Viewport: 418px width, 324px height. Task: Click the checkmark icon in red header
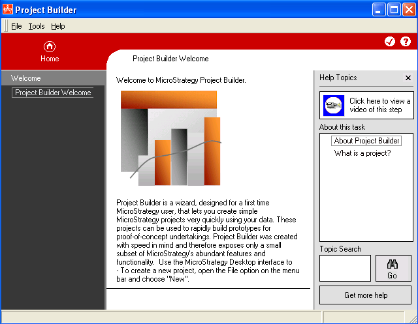click(390, 41)
